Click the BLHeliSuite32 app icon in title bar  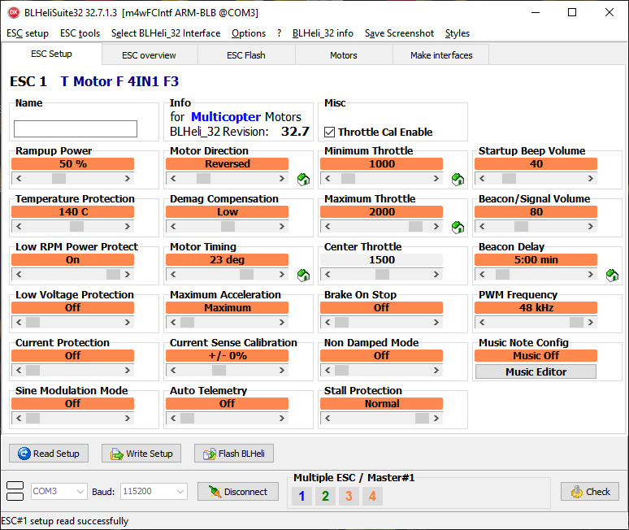coord(14,13)
